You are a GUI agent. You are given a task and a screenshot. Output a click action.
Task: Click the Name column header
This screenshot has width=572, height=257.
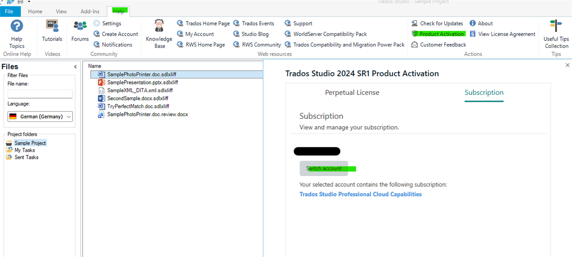pyautogui.click(x=95, y=66)
